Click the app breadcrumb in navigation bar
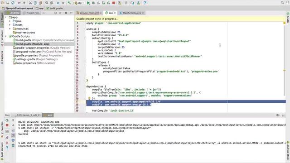Image resolution: width=290 pixels, height=163 pixels. click(x=40, y=8)
